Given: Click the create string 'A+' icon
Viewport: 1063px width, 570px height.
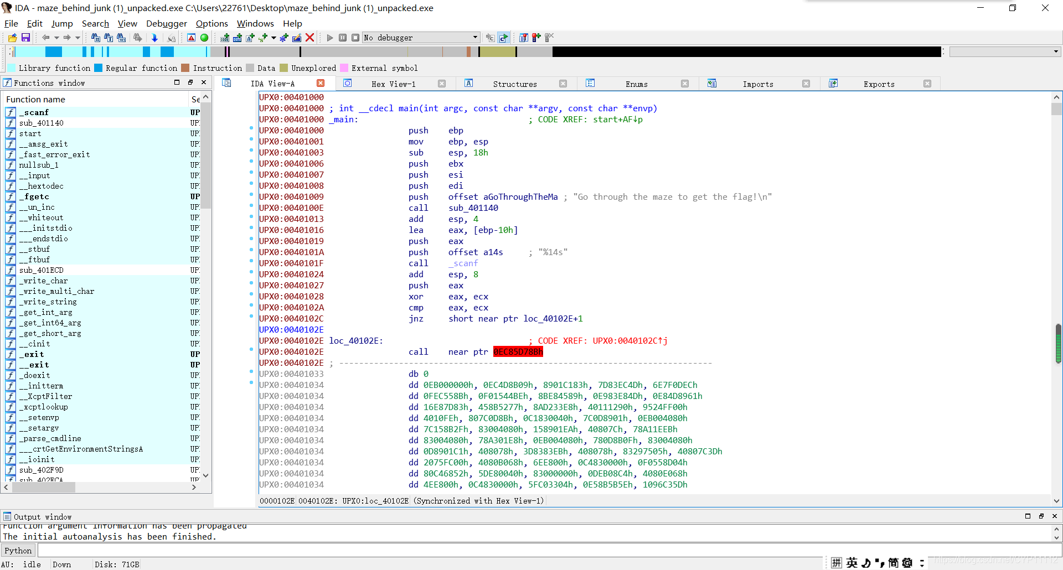Looking at the screenshot, I should (250, 38).
